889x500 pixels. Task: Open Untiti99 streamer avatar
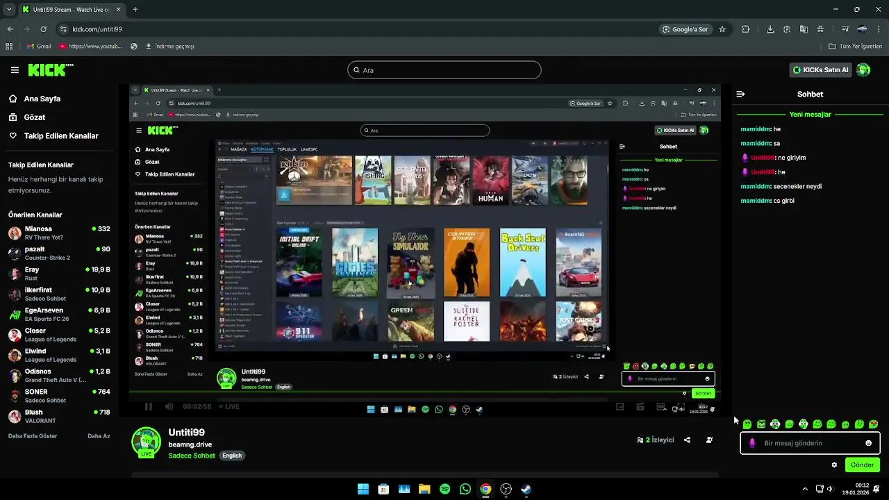[146, 443]
